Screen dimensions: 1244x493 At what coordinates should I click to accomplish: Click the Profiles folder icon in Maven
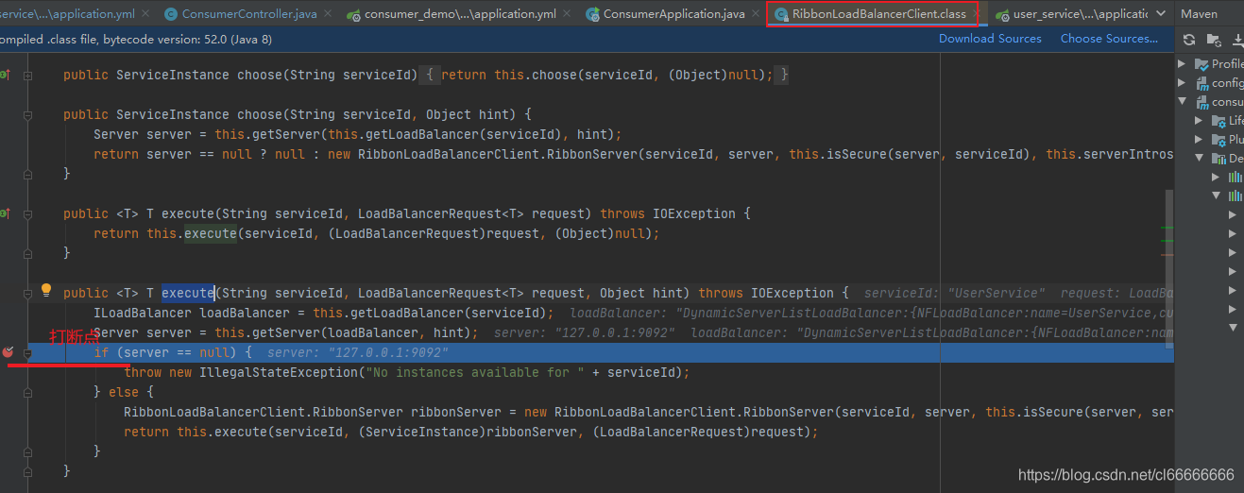[1202, 64]
